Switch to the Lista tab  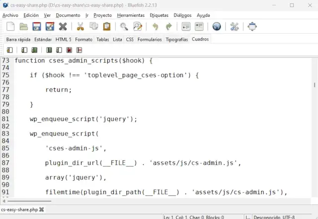117,39
